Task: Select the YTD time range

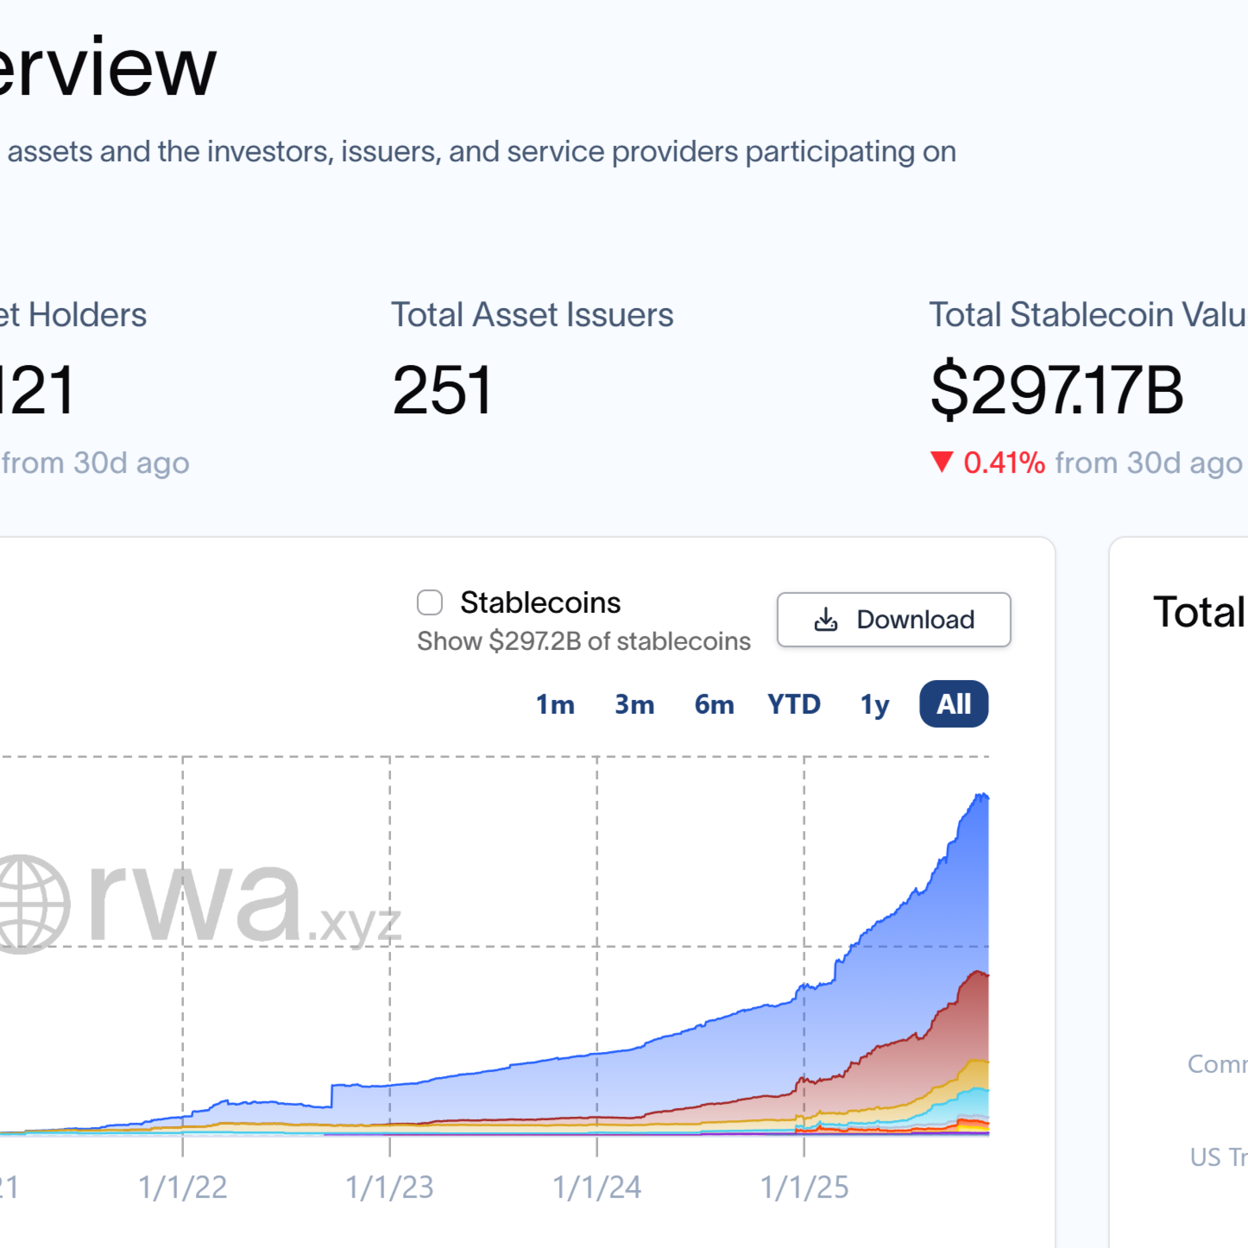Action: 794,704
